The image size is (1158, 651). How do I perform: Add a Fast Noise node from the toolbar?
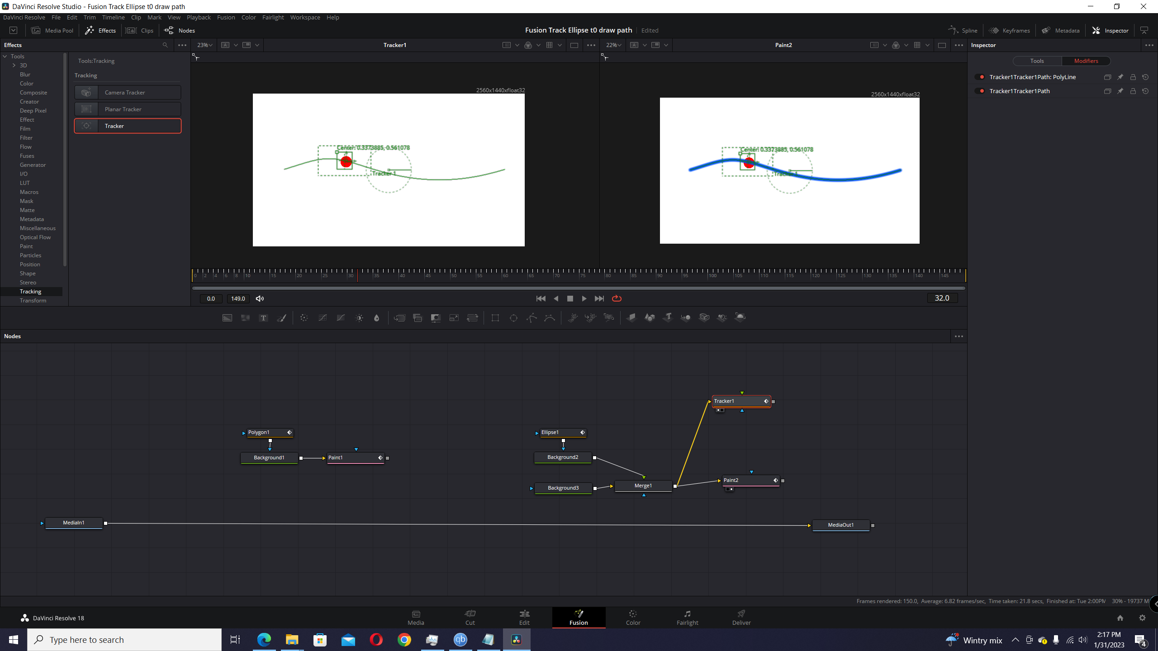(x=245, y=318)
